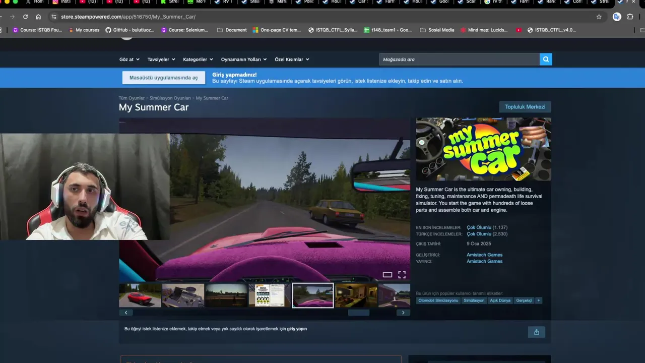Close the active My Summer Car tab
The height and width of the screenshot is (363, 645).
pyautogui.click(x=634, y=2)
